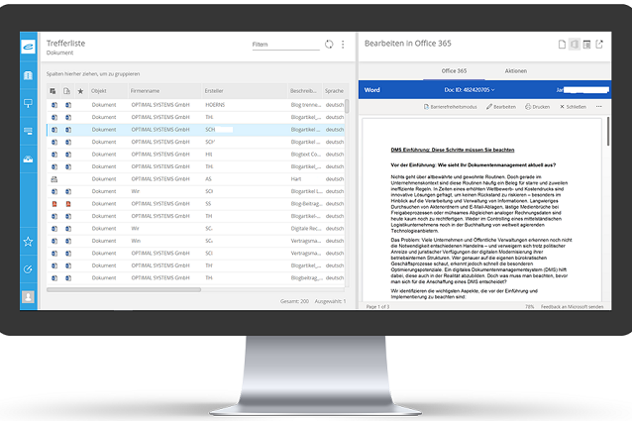Select the HOERNS creator cell
This screenshot has height=421, width=632.
(x=215, y=105)
